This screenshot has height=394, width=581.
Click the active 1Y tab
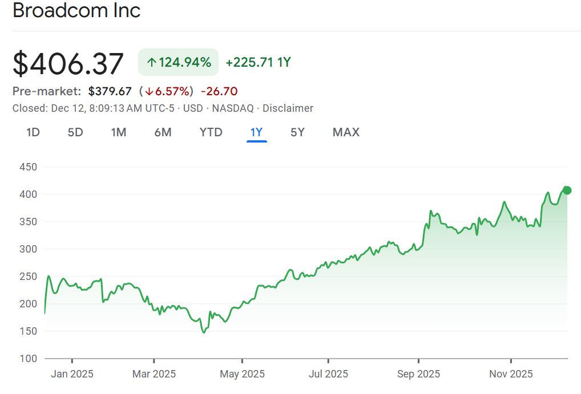tap(256, 132)
